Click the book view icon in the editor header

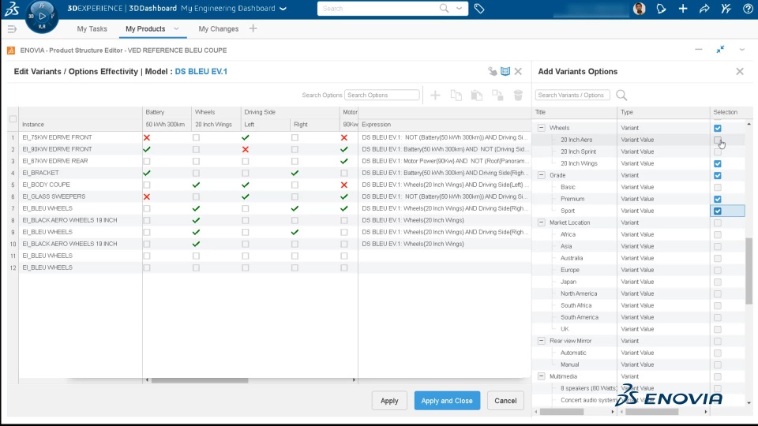[x=505, y=72]
